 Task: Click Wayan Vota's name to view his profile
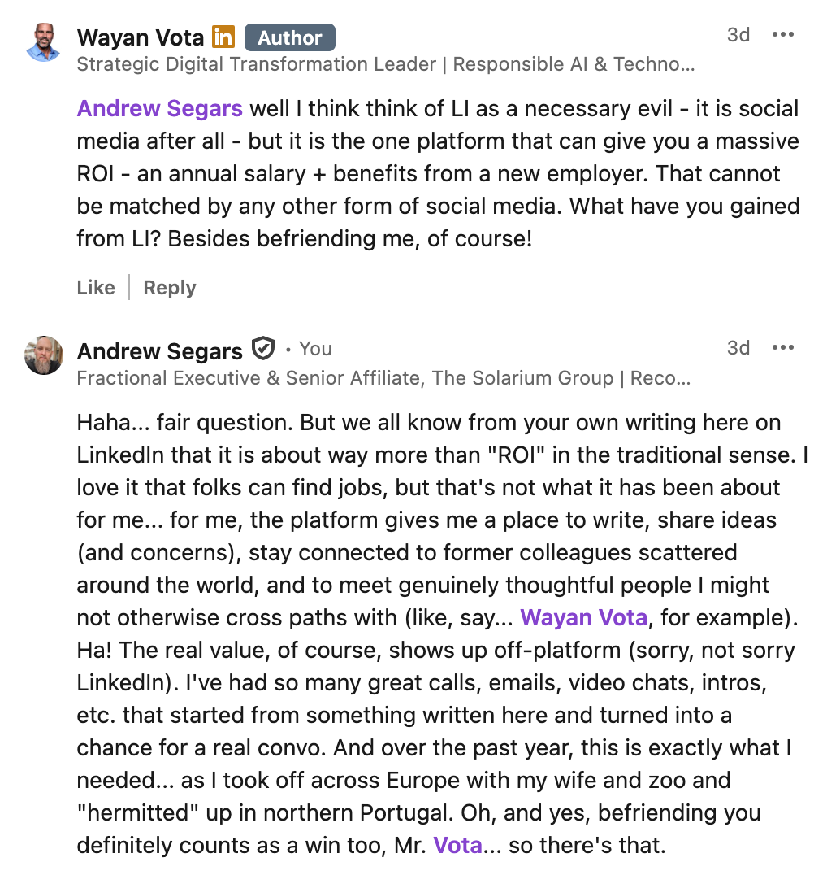pyautogui.click(x=140, y=37)
